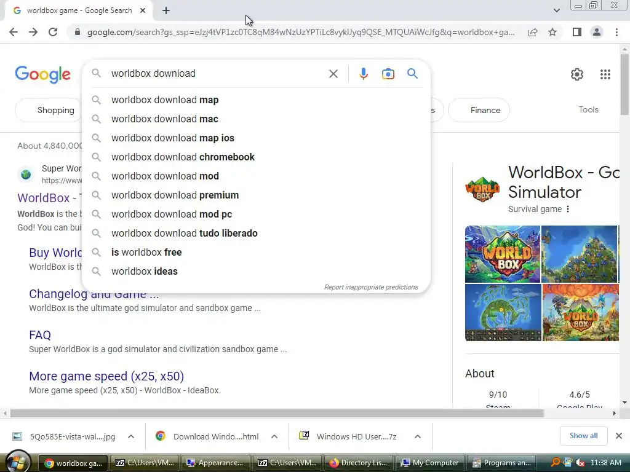Pick the worldbox download tudo liberado suggestion

click(x=256, y=233)
